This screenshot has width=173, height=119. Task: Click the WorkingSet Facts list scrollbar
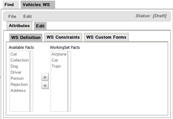coord(69,81)
